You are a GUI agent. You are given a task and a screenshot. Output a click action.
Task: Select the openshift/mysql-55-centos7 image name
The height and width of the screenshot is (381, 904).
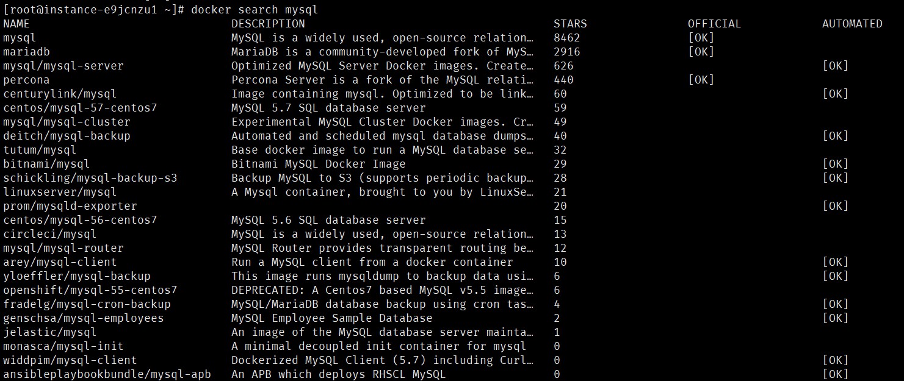(x=90, y=290)
